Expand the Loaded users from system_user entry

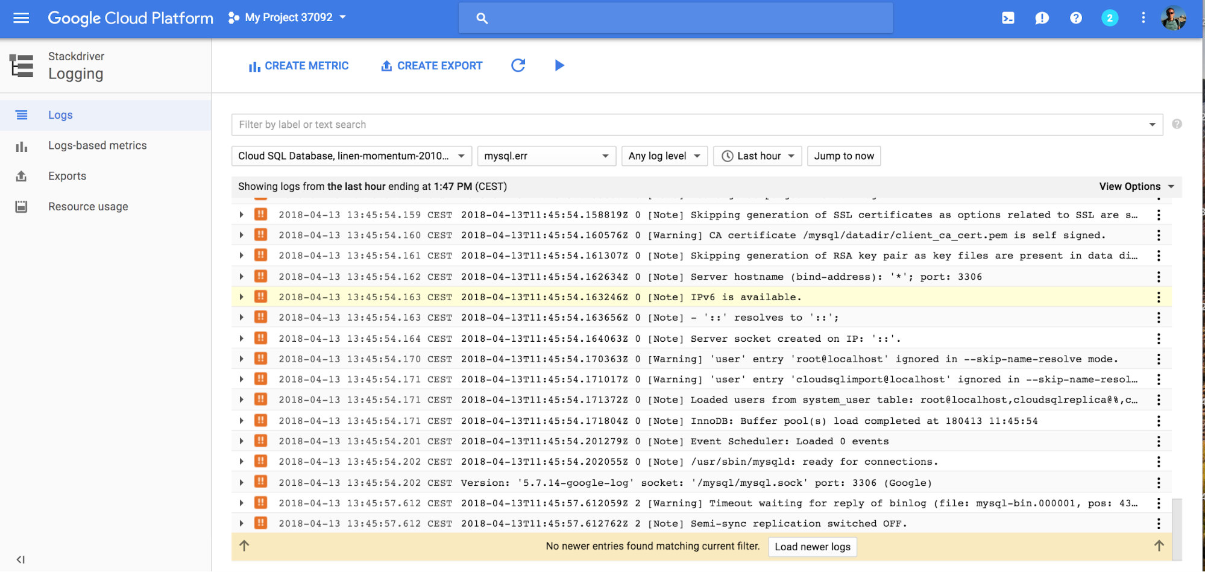[x=241, y=400]
